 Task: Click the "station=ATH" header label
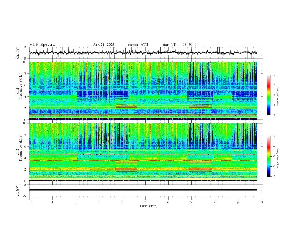(138, 45)
